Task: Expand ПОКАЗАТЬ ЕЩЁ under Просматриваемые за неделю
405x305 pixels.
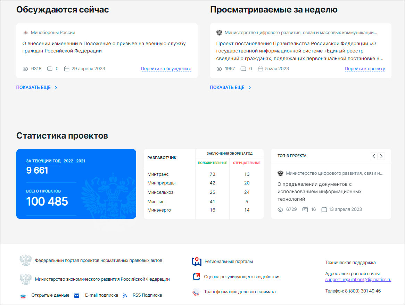Action: pos(228,87)
